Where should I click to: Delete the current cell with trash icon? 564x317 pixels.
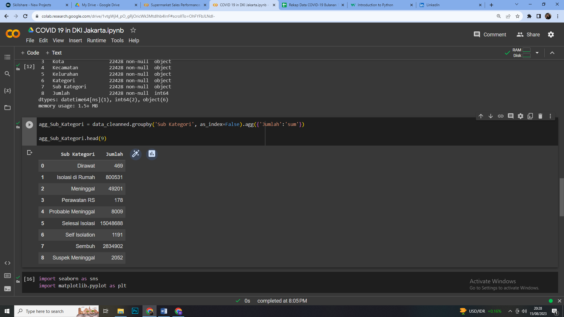[x=540, y=116]
